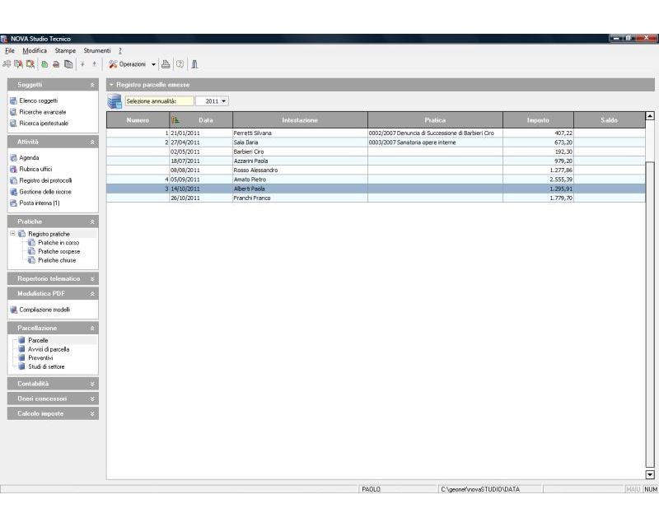Sort by the Importo column header
This screenshot has height=527, width=659.
click(x=538, y=120)
